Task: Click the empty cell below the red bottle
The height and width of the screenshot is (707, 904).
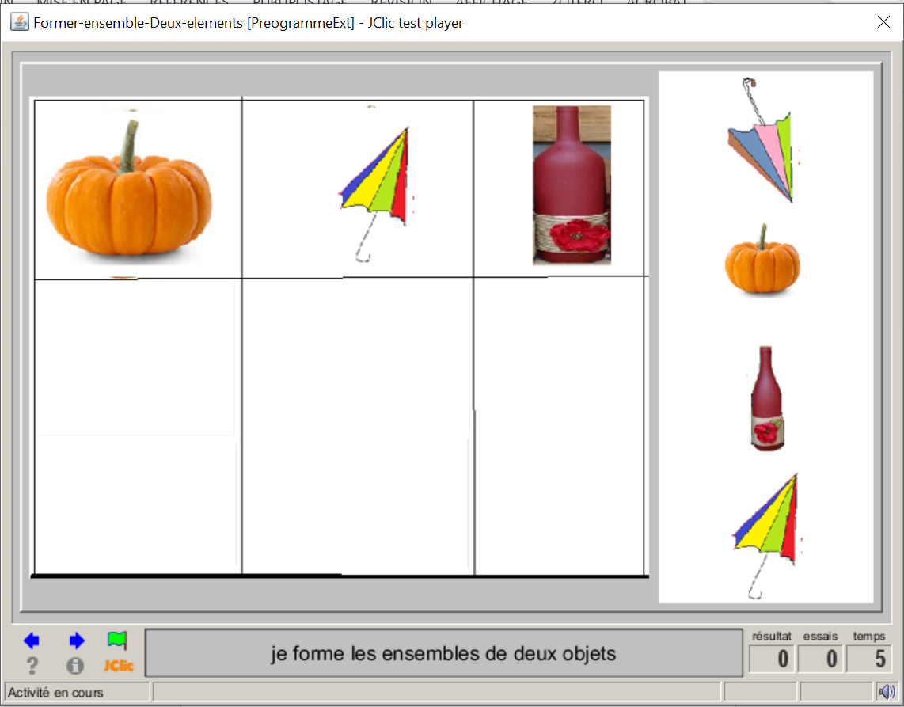Action: pyautogui.click(x=560, y=426)
